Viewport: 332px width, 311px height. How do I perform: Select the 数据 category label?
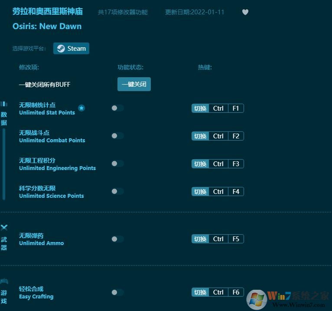pos(4,119)
